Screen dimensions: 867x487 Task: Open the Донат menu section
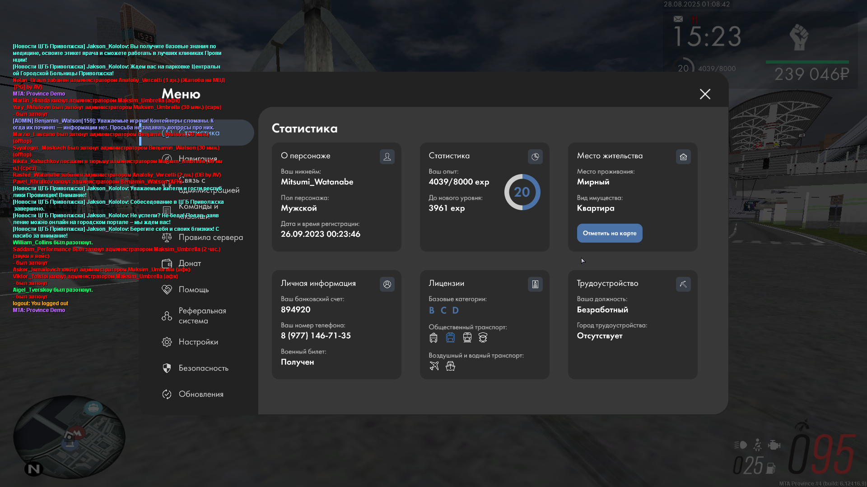190,263
